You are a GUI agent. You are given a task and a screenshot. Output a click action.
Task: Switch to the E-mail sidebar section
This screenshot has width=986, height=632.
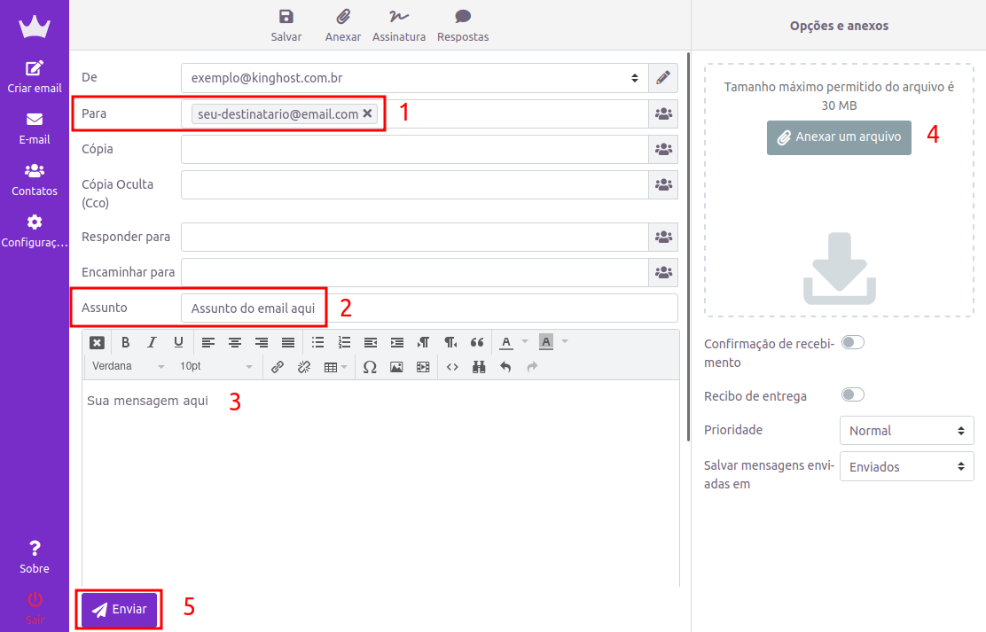coord(35,129)
